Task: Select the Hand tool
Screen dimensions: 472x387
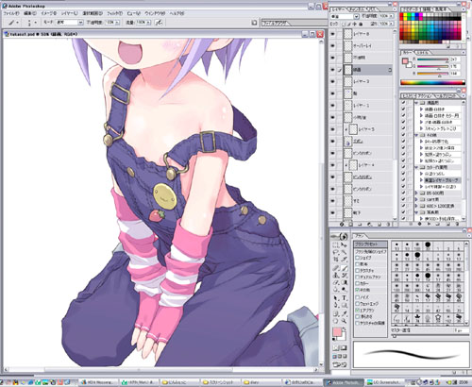Action: [336, 321]
